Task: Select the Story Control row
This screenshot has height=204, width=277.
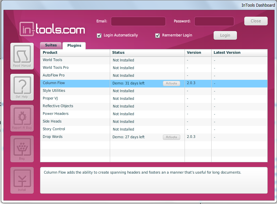Action: coord(154,130)
